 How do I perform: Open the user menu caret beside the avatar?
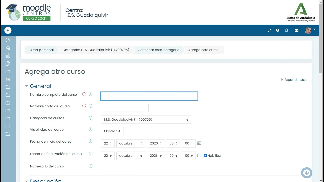[314, 29]
